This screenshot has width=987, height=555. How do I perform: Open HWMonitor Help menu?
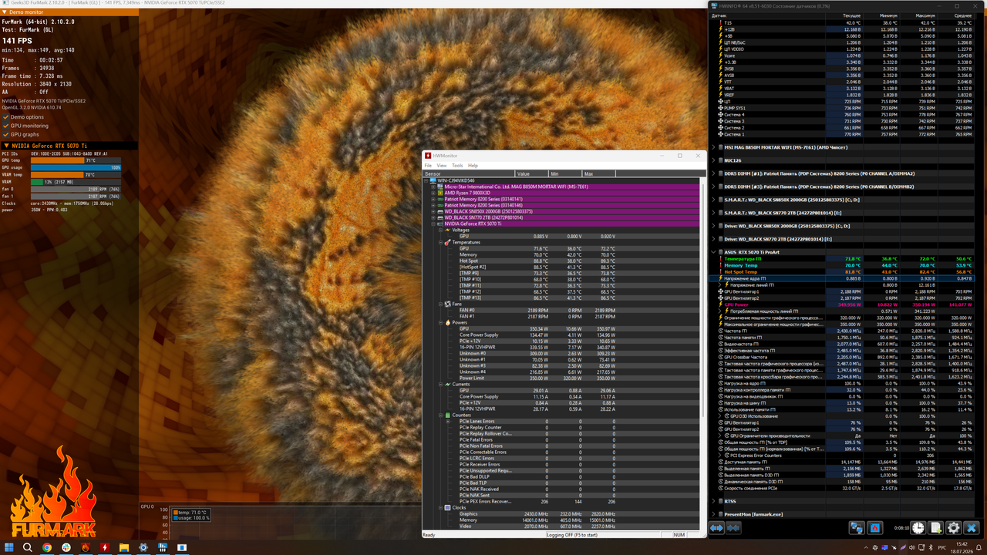[x=473, y=165]
